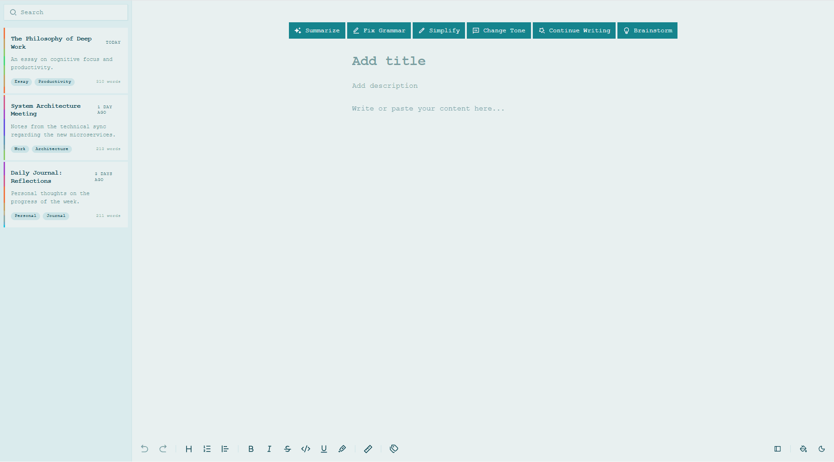Click the search field in the sidebar
834x462 pixels.
click(x=66, y=12)
